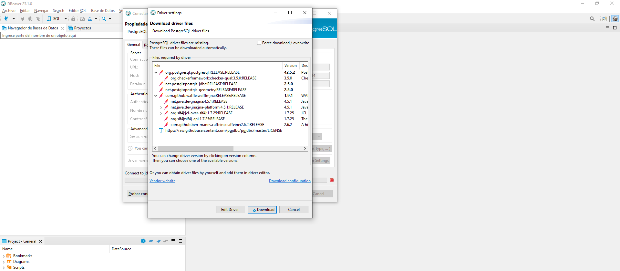
Task: Click the database structure tools icon
Action: tap(90, 19)
